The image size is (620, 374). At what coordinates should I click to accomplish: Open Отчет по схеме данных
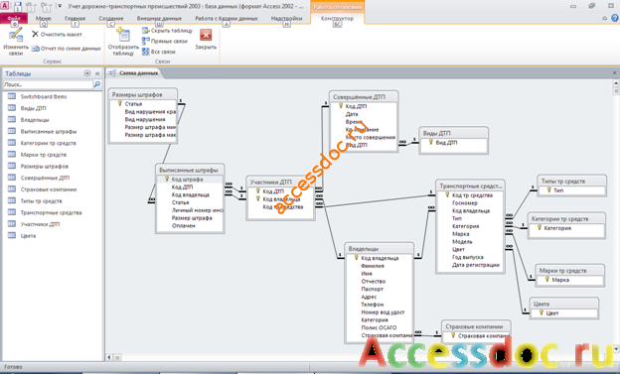67,49
